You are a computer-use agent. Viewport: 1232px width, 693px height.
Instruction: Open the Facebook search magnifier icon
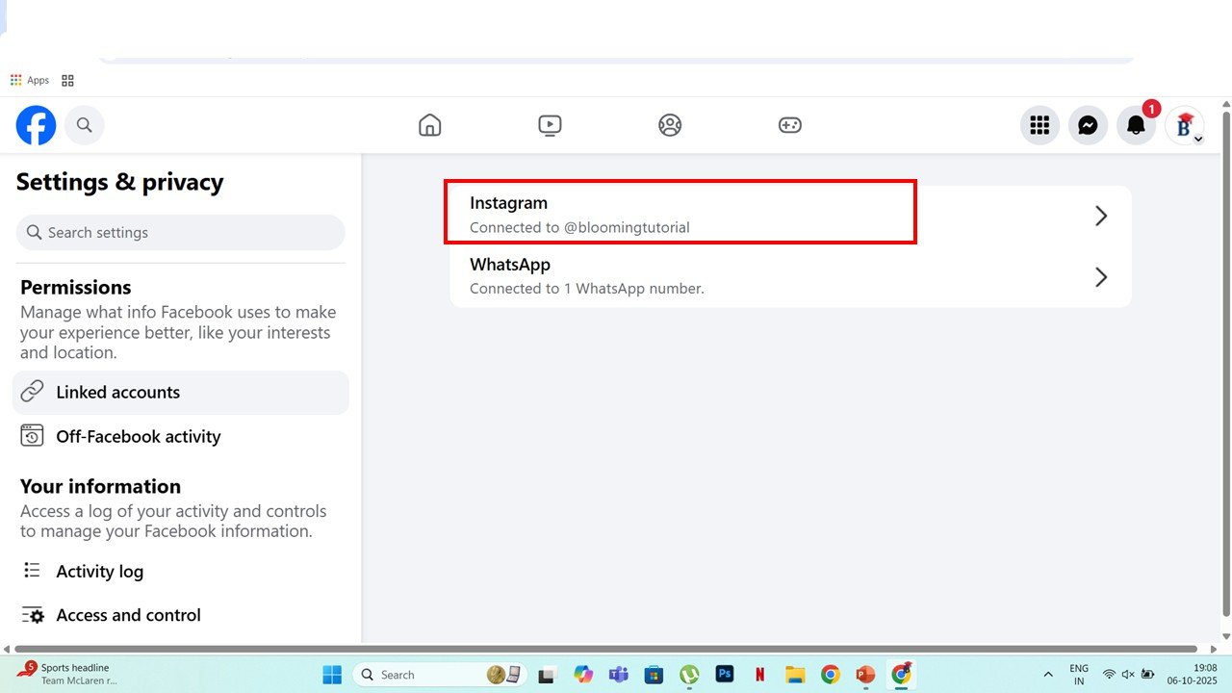[85, 125]
